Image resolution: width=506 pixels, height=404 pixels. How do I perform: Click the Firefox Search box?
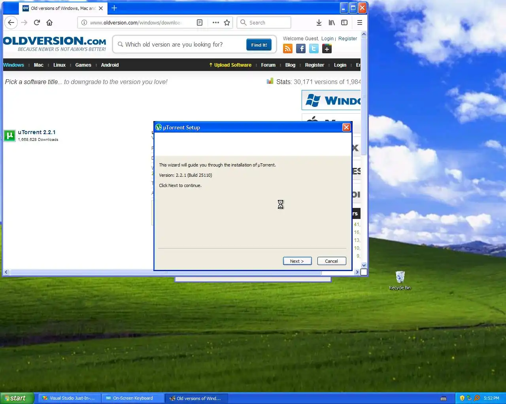pyautogui.click(x=264, y=22)
